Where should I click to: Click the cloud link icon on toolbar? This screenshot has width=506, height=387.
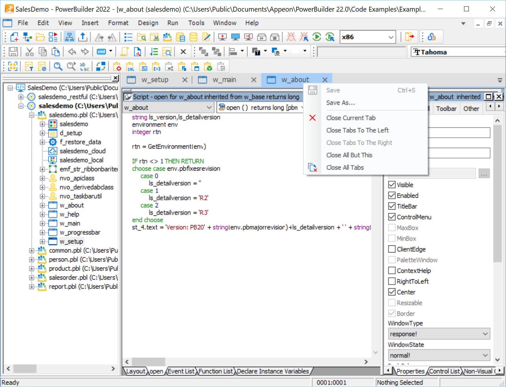[x=431, y=37]
